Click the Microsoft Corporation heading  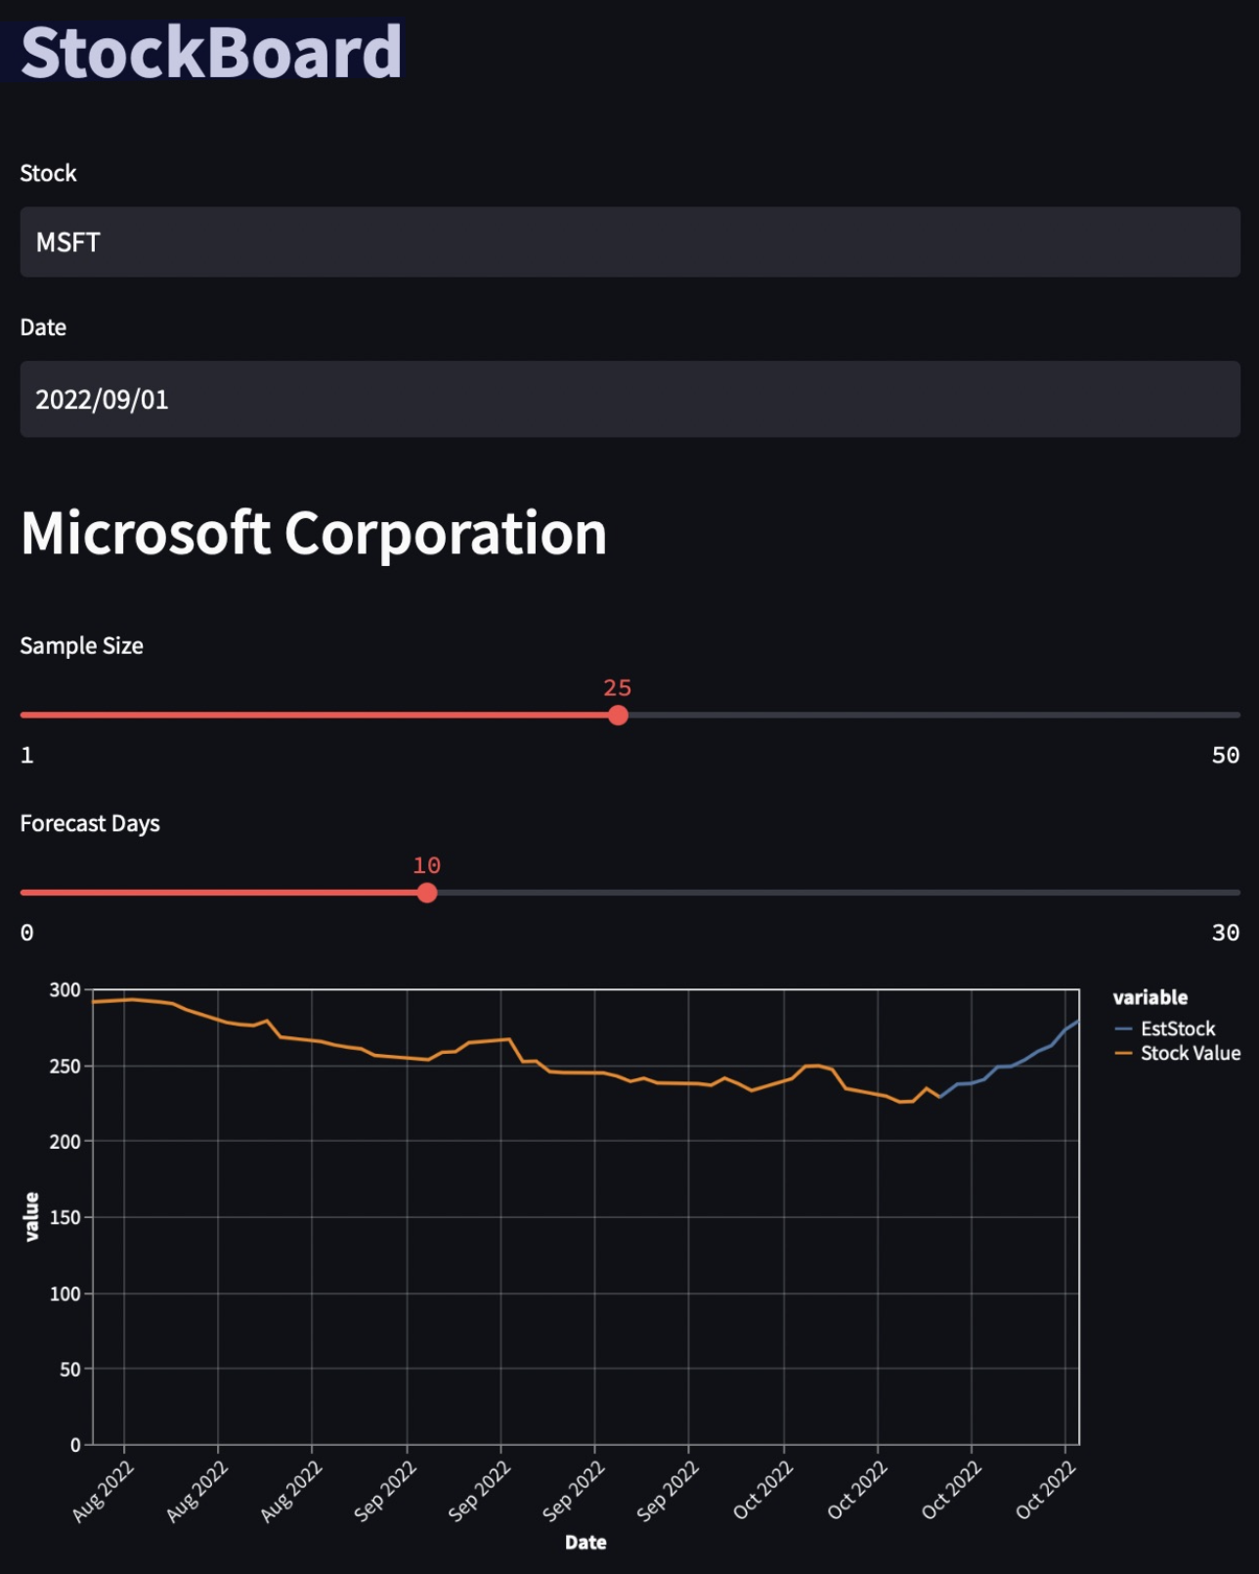pyautogui.click(x=314, y=534)
